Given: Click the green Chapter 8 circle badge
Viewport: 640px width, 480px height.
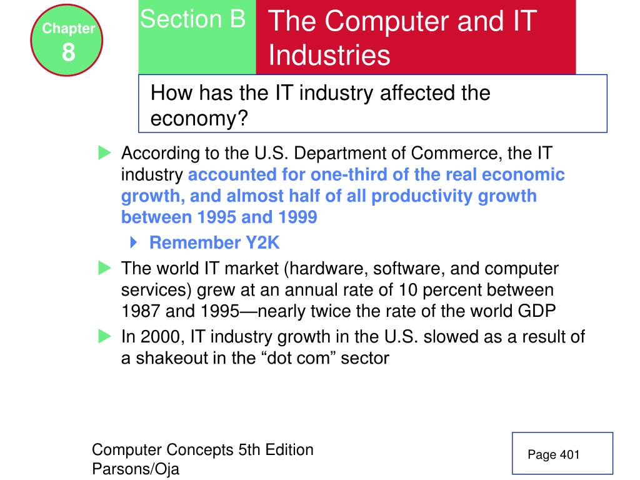Looking at the screenshot, I should click(66, 40).
